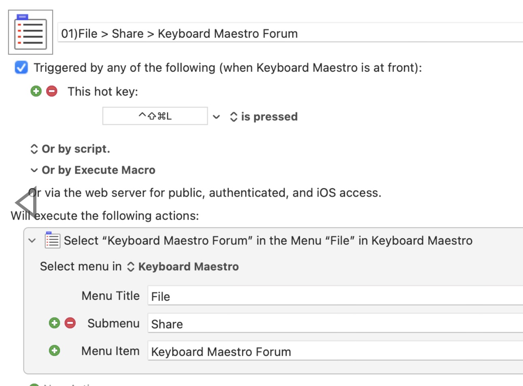The image size is (523, 386).
Task: Add a new trigger with green plus
Action: click(x=36, y=91)
